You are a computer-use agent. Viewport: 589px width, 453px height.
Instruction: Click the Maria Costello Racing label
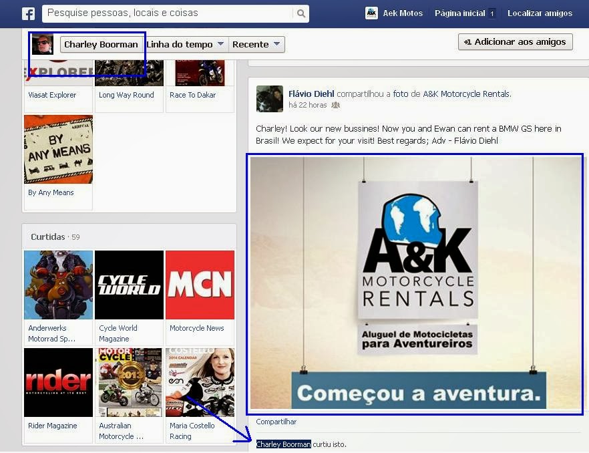click(192, 431)
